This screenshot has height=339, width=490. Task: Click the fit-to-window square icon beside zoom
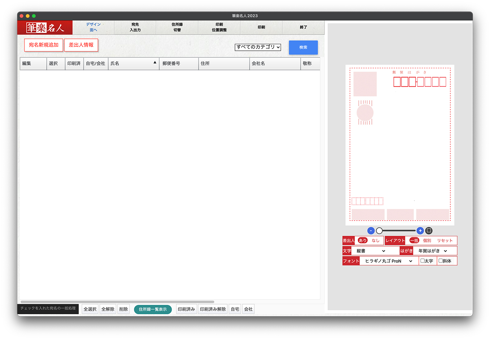coord(429,231)
